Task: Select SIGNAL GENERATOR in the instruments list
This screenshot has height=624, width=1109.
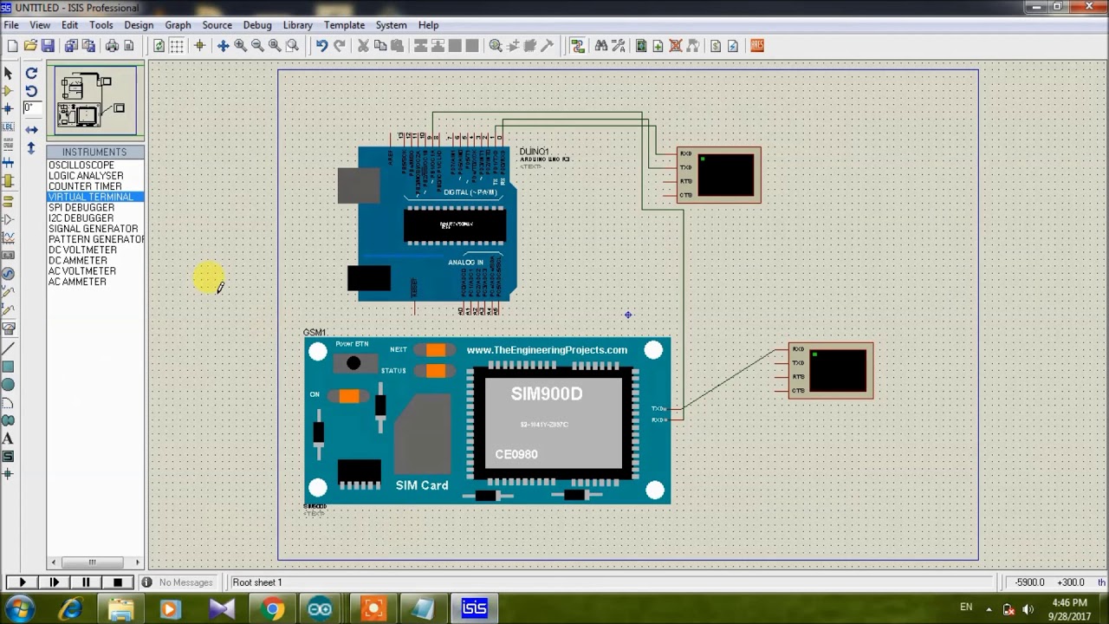Action: 93,229
